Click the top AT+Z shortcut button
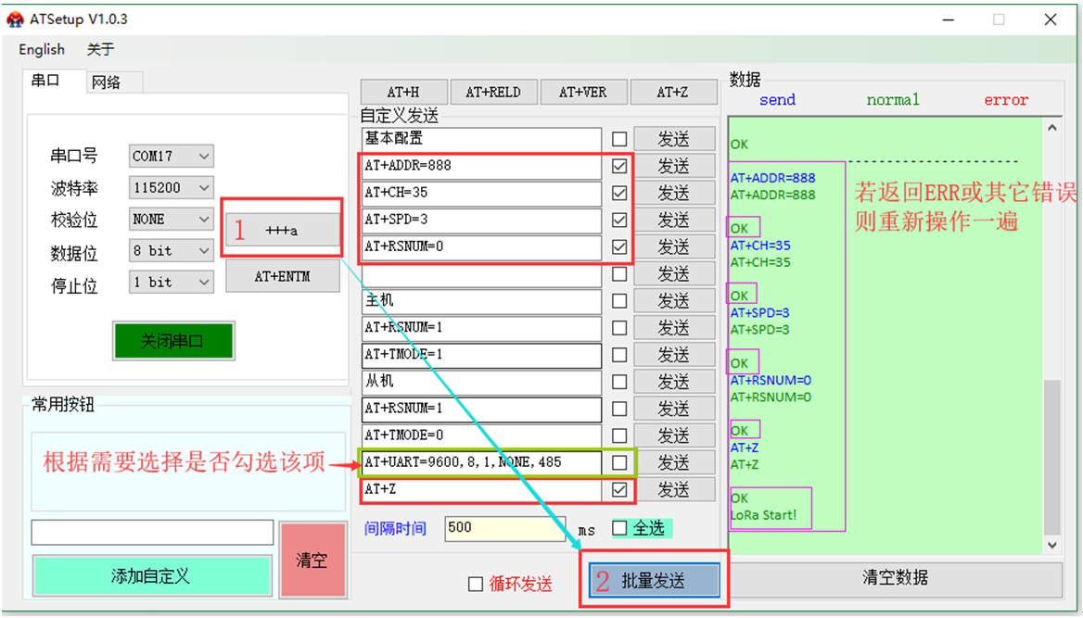This screenshot has width=1083, height=618. [672, 92]
